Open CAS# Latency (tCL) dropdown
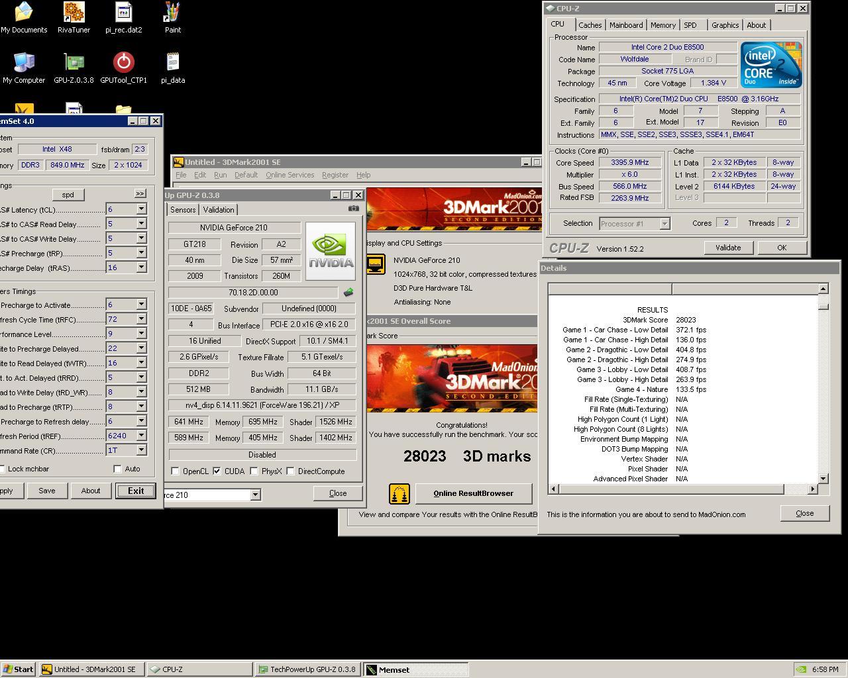The height and width of the screenshot is (678, 848). (x=141, y=209)
